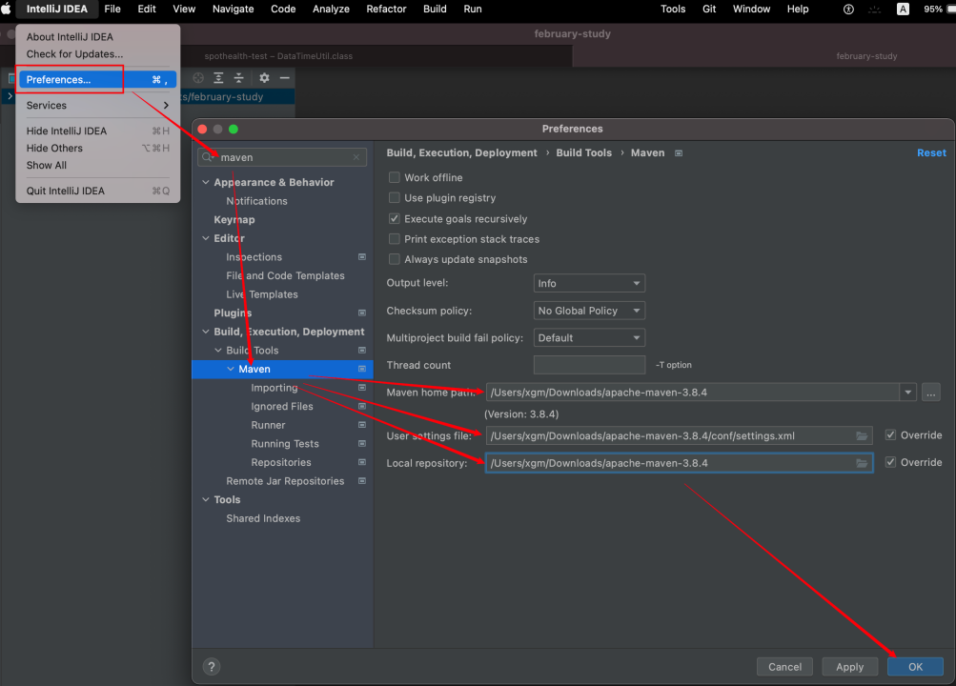Hide the project panel using minus icon
The width and height of the screenshot is (956, 686).
click(x=284, y=78)
